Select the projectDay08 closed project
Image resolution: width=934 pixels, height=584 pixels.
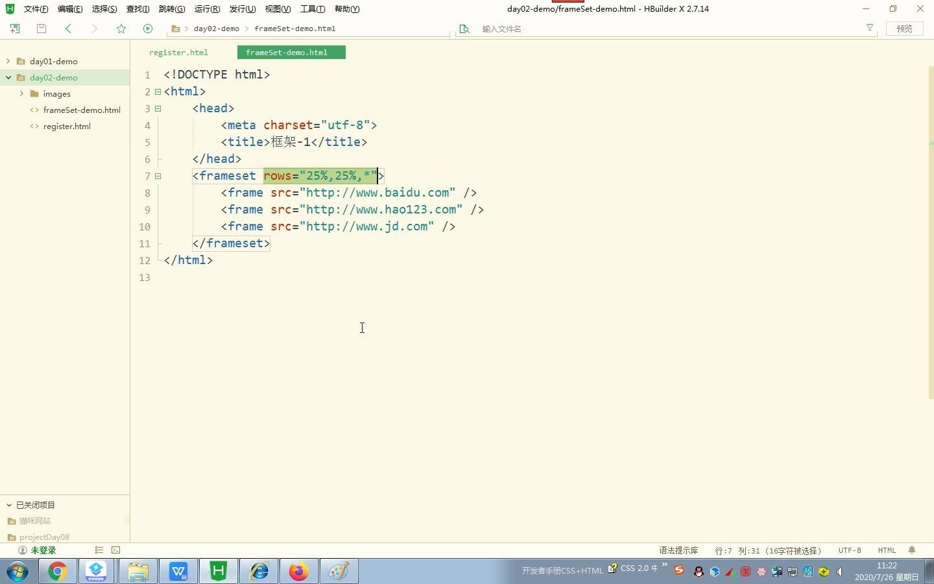(x=44, y=537)
